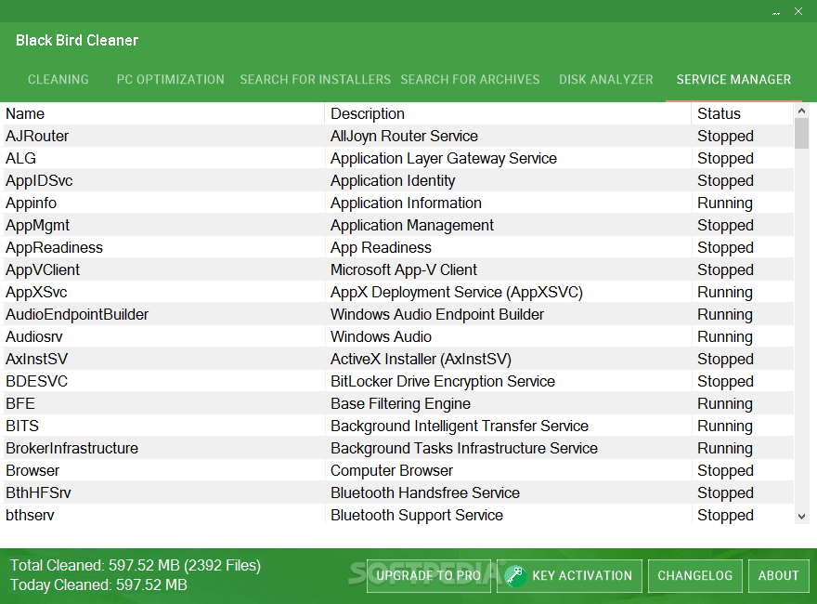Click App Readiness description
The width and height of the screenshot is (817, 604).
(x=381, y=248)
